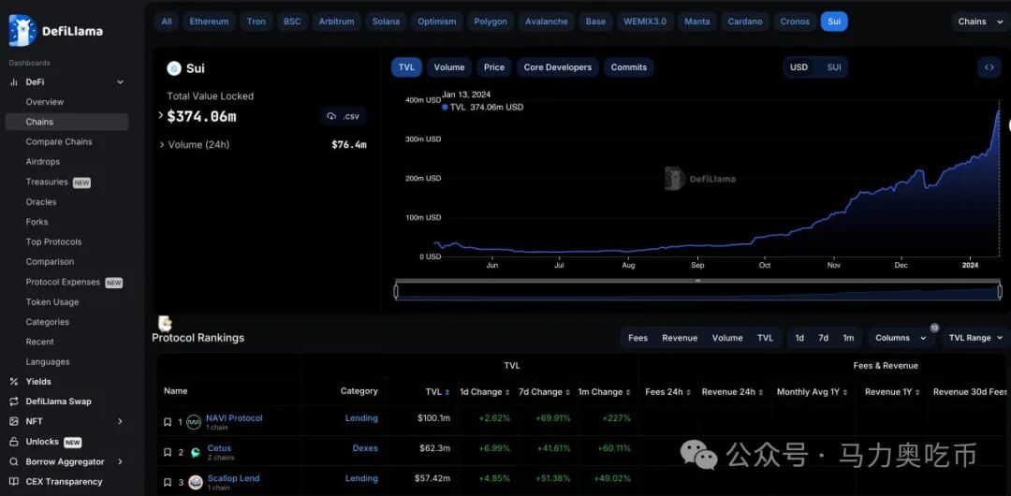Click the chart range slider track
1011x496 pixels.
tap(698, 292)
